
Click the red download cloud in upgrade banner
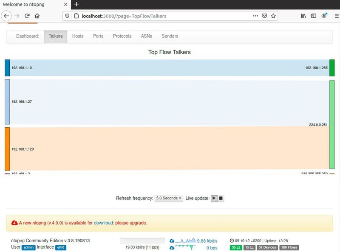[x=14, y=222]
